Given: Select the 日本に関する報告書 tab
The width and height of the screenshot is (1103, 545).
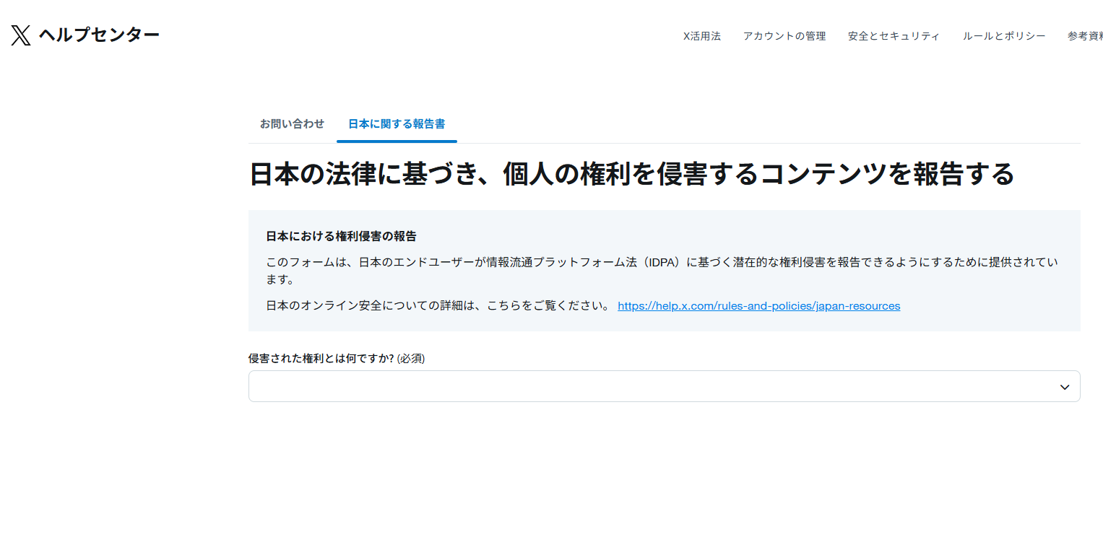Looking at the screenshot, I should click(397, 123).
